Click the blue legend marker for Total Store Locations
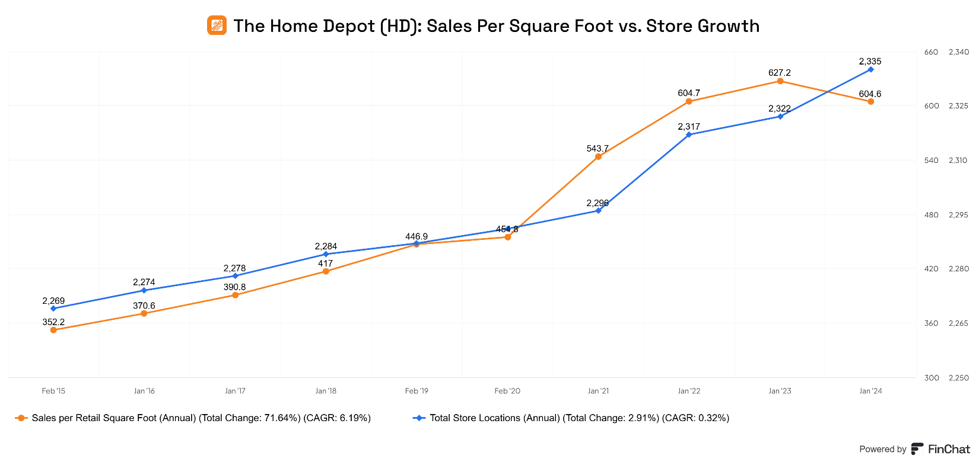The image size is (979, 462). [419, 418]
